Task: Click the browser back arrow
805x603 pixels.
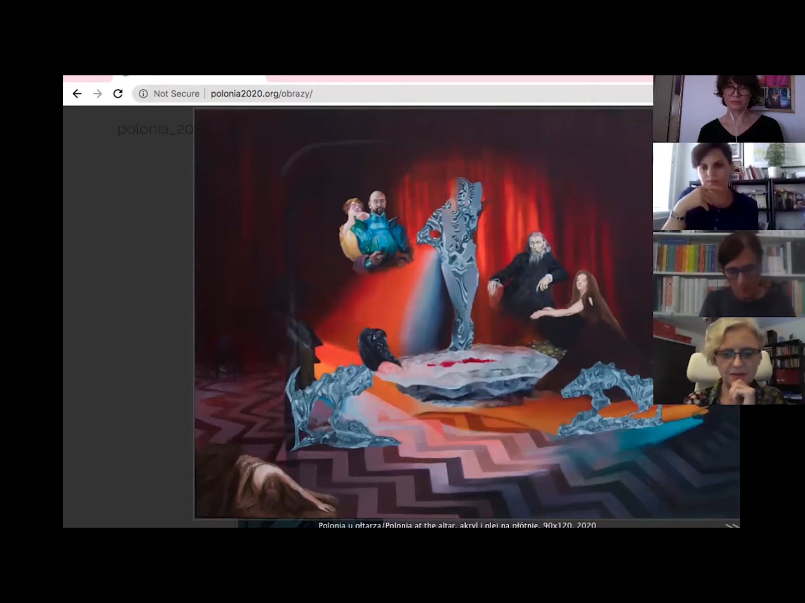Action: pyautogui.click(x=77, y=94)
